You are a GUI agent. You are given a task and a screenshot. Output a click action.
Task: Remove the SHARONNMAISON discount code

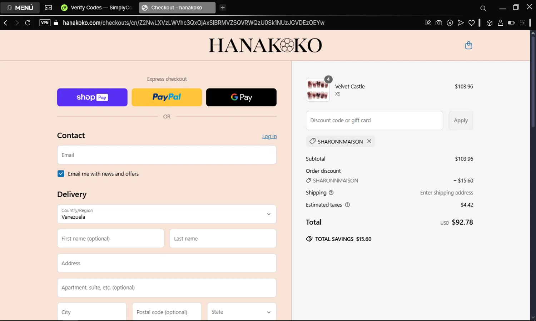point(369,141)
